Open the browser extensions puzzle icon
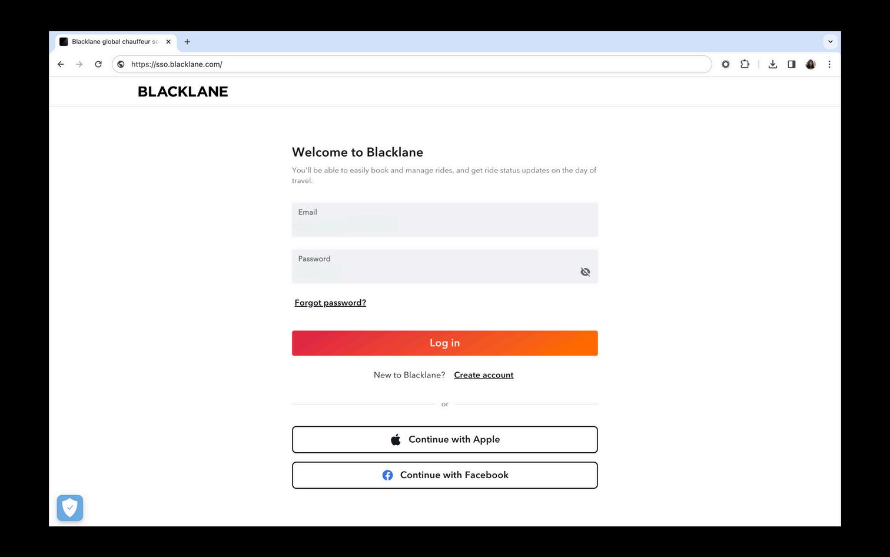 pos(745,64)
